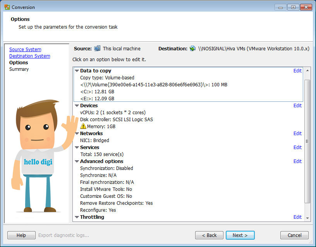This screenshot has width=316, height=247.
Task: Open the Help button
Action: click(21, 235)
